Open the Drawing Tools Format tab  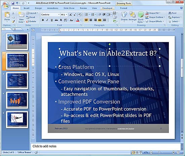[124, 8]
